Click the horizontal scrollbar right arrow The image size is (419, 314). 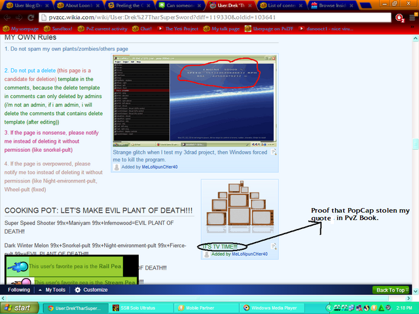tap(409, 298)
